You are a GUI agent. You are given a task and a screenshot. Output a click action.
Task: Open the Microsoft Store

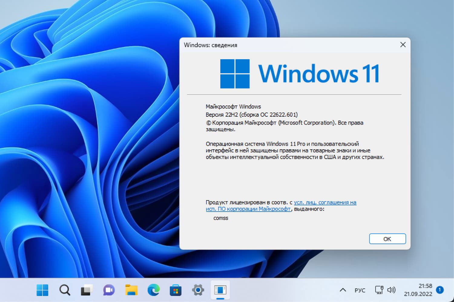[x=176, y=290]
